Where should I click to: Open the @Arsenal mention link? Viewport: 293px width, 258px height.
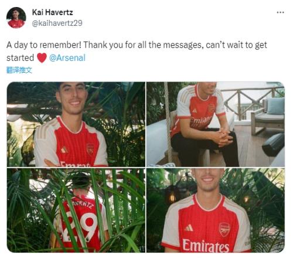[x=67, y=58]
